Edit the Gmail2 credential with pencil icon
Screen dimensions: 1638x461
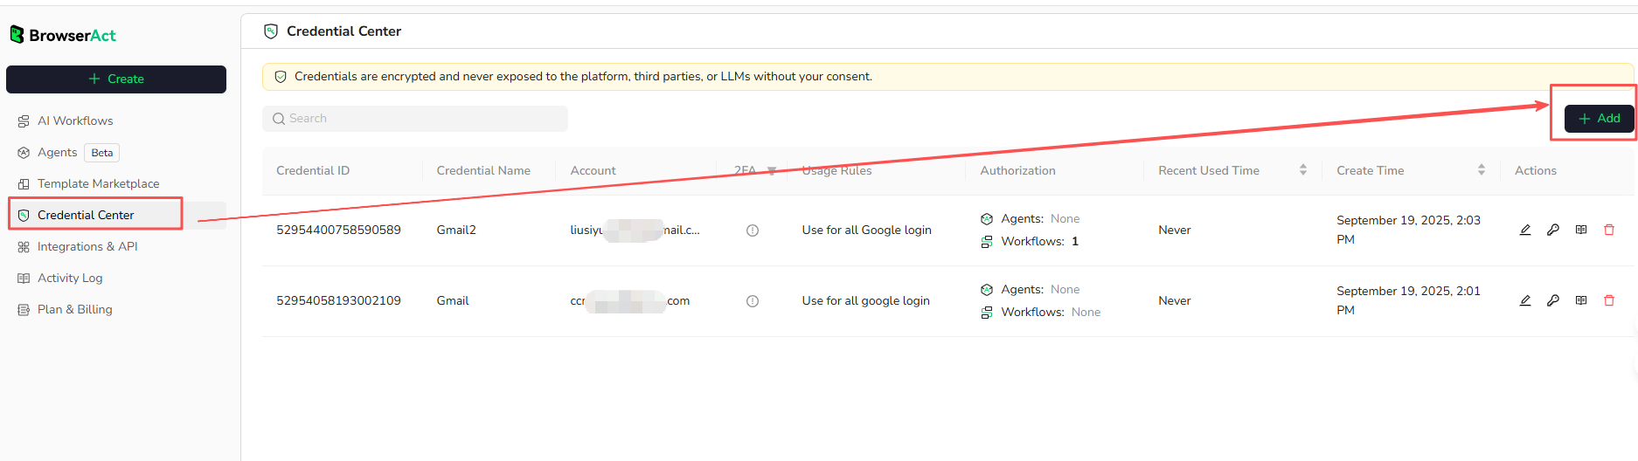(x=1525, y=230)
